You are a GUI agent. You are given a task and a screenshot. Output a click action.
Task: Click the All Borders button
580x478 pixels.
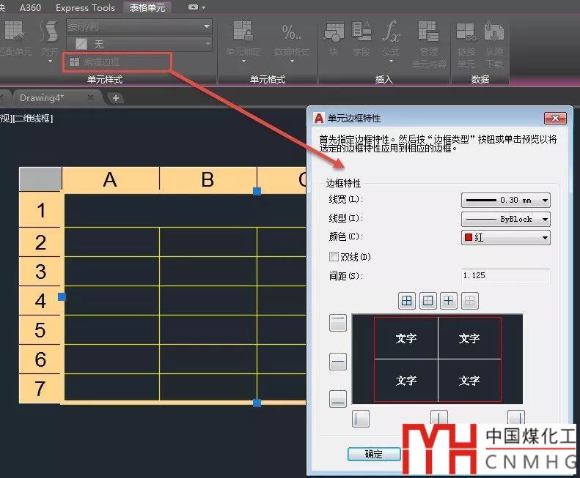coord(407,300)
